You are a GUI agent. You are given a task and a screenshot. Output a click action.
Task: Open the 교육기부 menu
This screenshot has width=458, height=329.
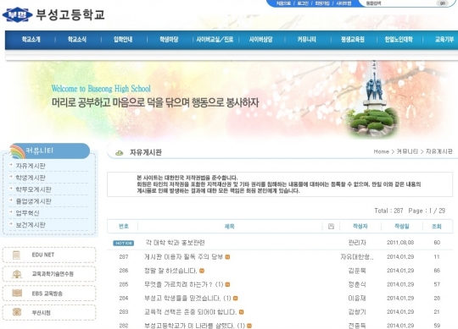click(x=444, y=39)
